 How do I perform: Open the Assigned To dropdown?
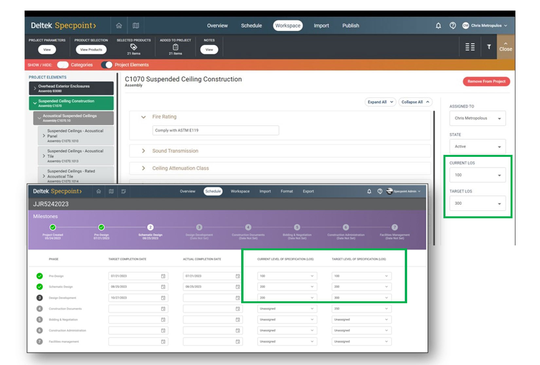tap(477, 118)
